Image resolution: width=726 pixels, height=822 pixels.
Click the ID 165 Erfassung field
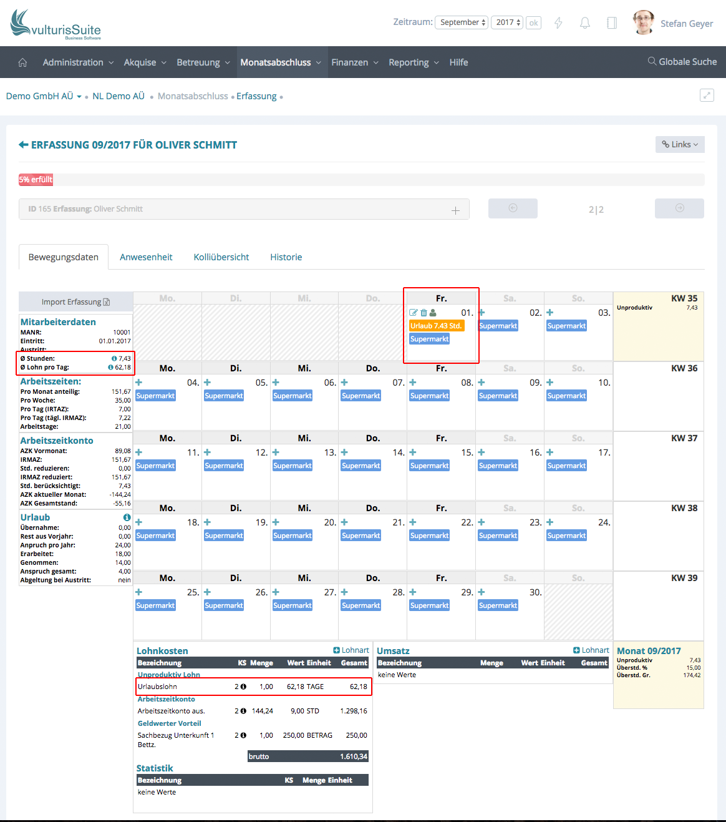coord(243,209)
